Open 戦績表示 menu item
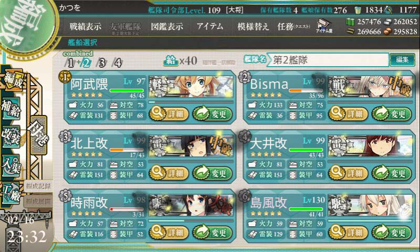420x252 pixels. pos(86,26)
